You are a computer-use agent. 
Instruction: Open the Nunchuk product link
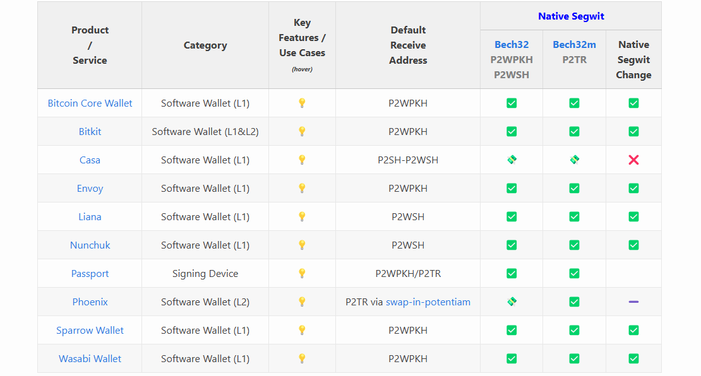(x=90, y=245)
